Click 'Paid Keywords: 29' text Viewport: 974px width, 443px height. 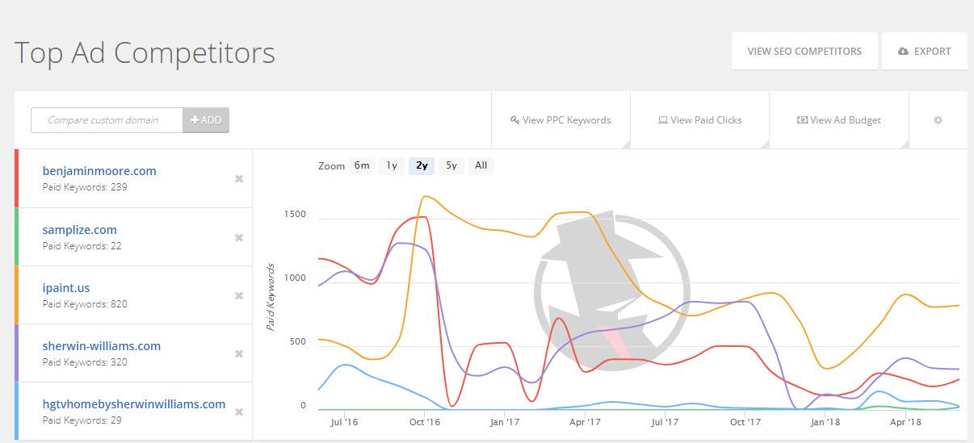click(82, 420)
